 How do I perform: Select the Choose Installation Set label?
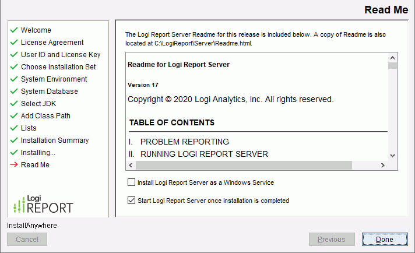tap(58, 66)
